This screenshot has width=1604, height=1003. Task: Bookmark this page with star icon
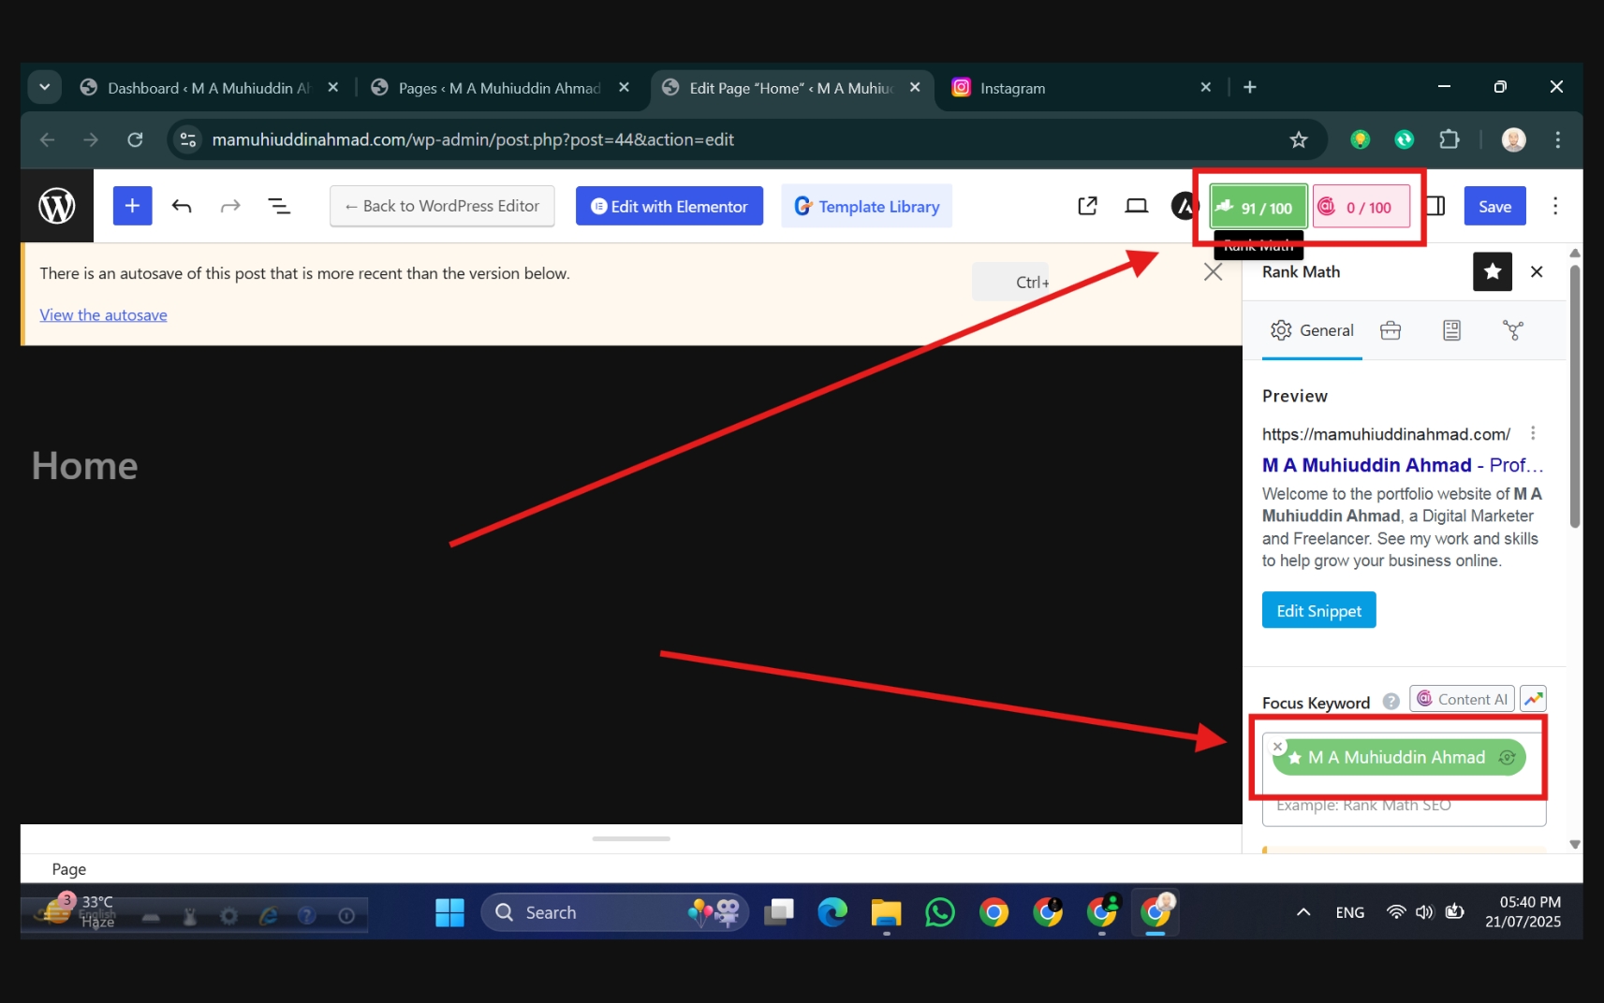click(1299, 139)
